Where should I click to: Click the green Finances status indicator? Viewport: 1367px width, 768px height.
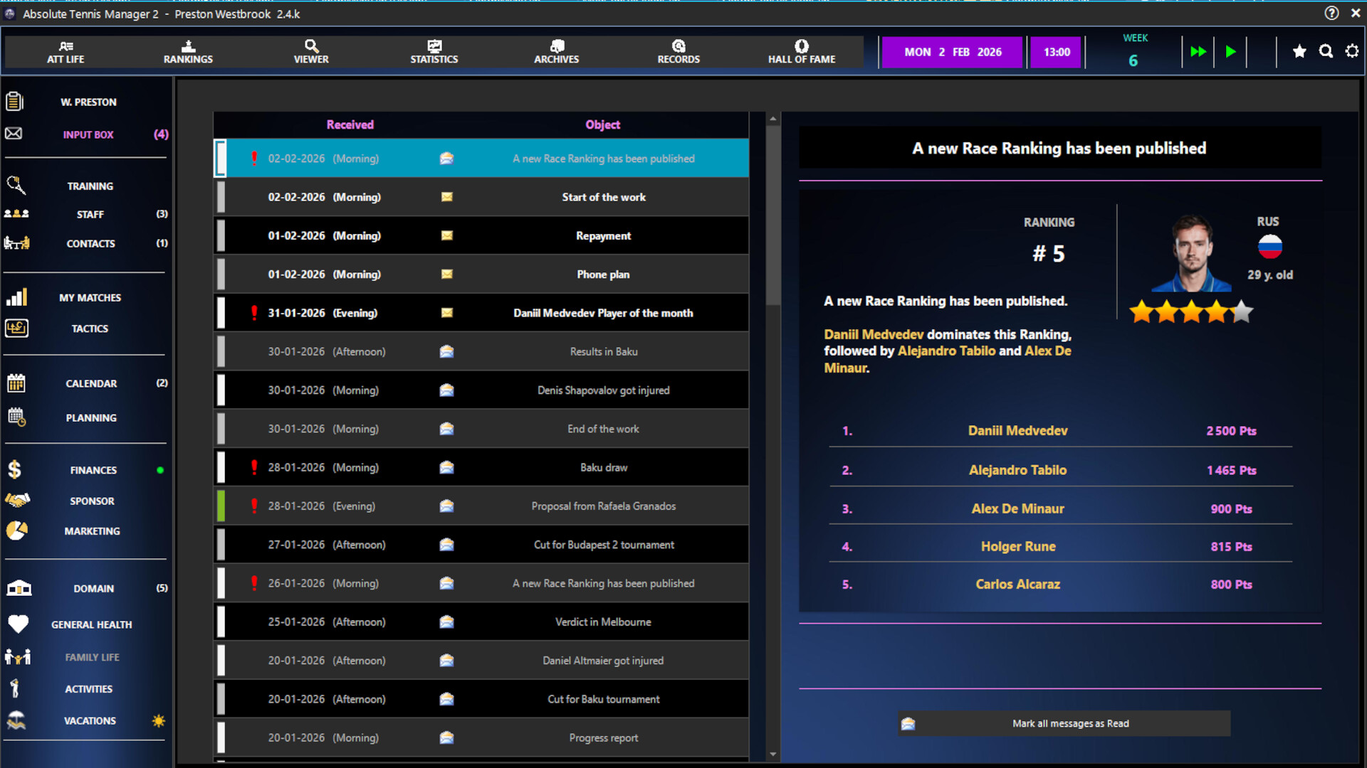tap(160, 469)
